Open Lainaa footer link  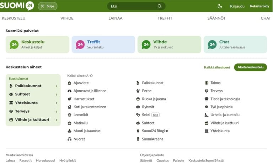[x=10, y=160]
